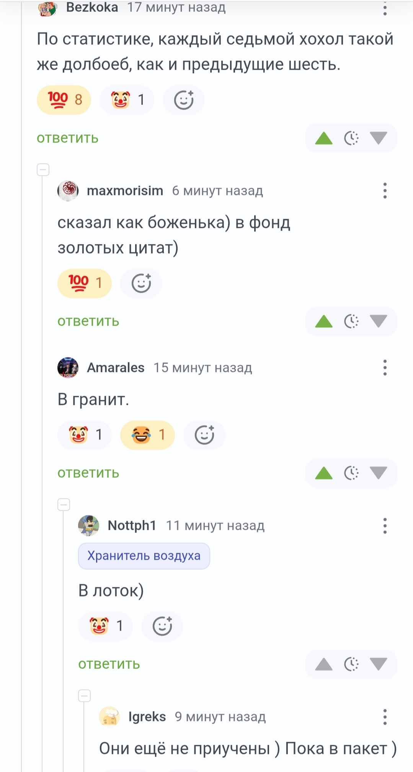
Task: Toggle laughing emoji reaction on Amarales's comment
Action: tap(147, 435)
